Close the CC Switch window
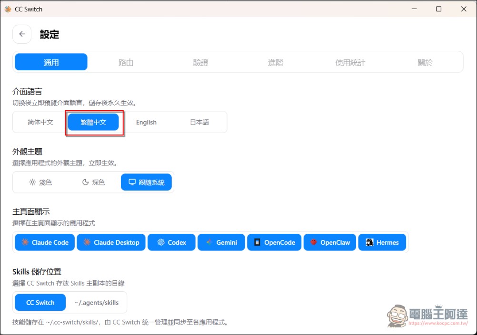This screenshot has height=335, width=477. point(464,9)
